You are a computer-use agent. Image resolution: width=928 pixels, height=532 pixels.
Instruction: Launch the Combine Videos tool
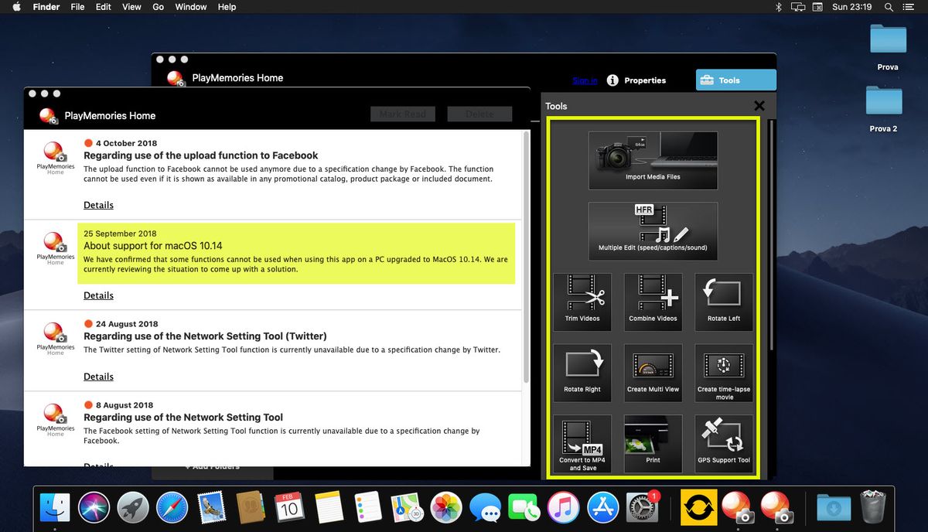pos(653,302)
